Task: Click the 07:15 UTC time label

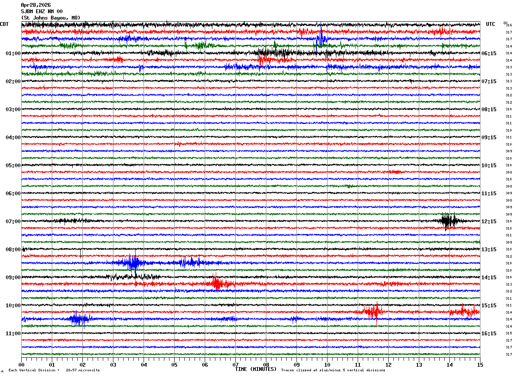Action: click(489, 81)
